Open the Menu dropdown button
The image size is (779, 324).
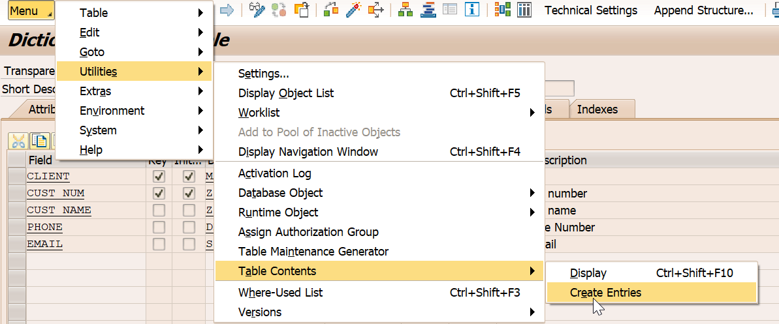[31, 10]
